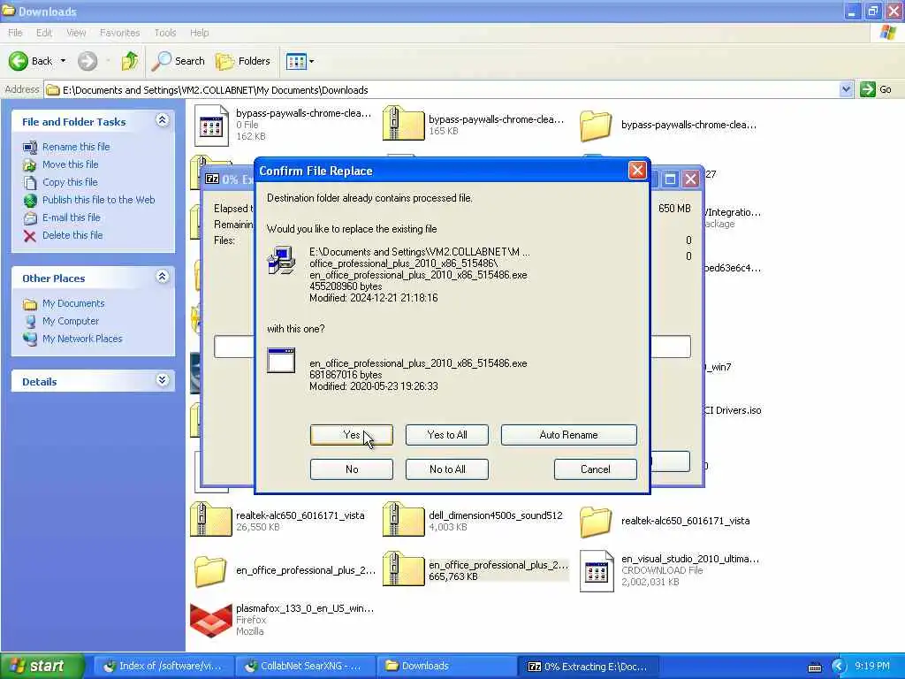Image resolution: width=905 pixels, height=679 pixels.
Task: Open Back button history dropdown arrow
Action: [63, 61]
